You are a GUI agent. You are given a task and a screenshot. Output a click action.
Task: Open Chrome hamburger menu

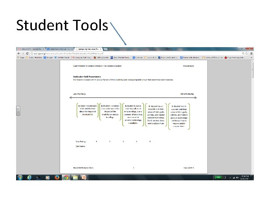tap(251, 53)
